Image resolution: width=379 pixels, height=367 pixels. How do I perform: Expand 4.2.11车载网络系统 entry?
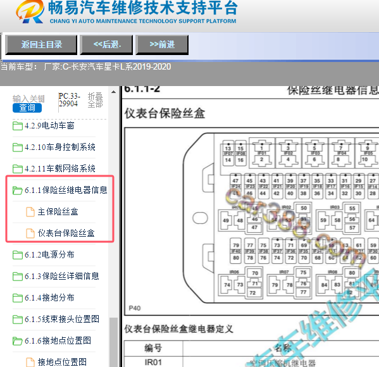click(x=60, y=168)
